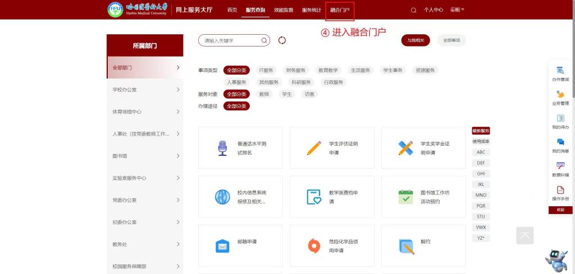Expand the 教务处 department item
The image size is (575, 274).
145,244
